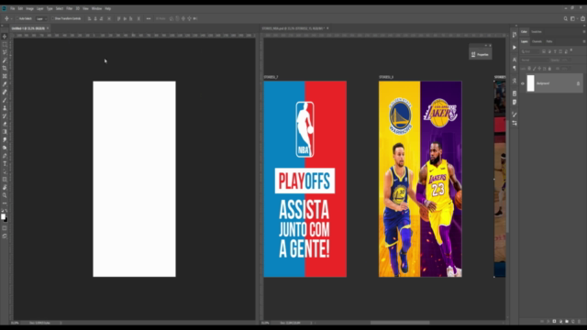Toggle lock position icon in Layers panel
This screenshot has height=330, width=587.
(539, 69)
